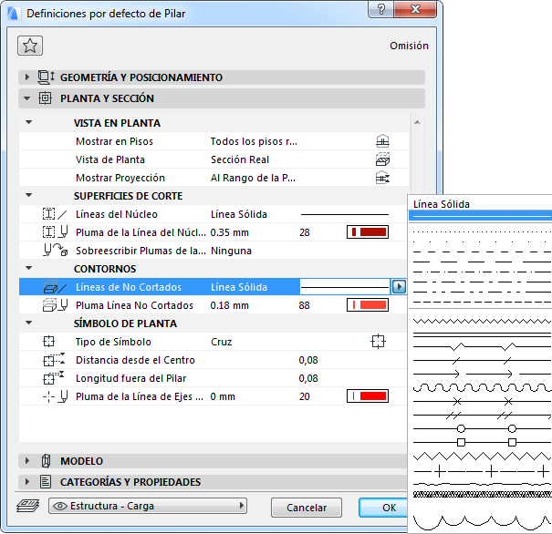
Task: Collapse the Símbolo de Planta group
Action: tap(29, 323)
